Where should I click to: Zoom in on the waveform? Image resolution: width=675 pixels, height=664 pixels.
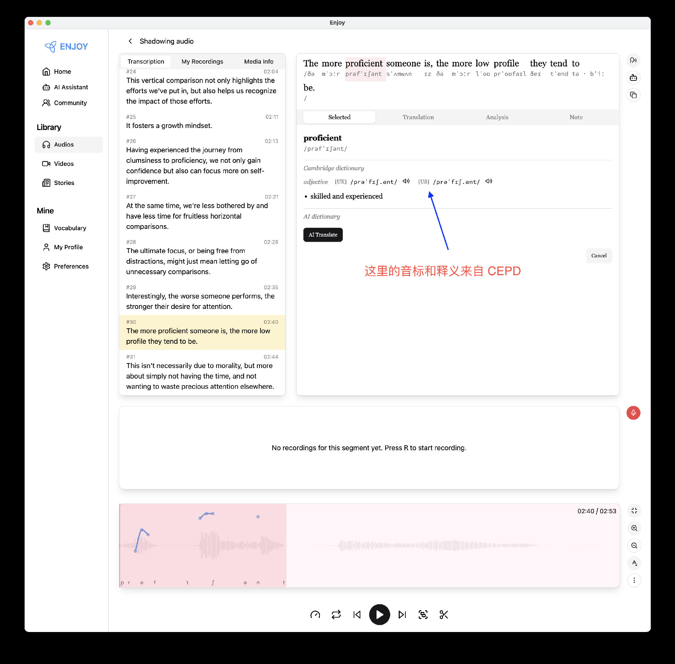(634, 528)
